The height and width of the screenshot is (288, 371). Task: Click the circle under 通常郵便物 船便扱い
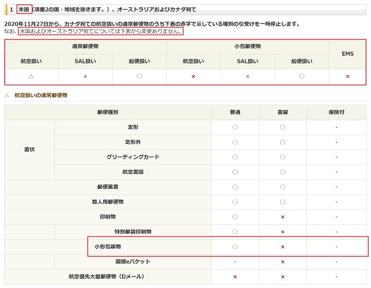(x=139, y=76)
